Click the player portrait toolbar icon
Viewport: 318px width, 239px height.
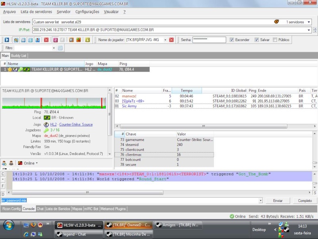click(37, 40)
